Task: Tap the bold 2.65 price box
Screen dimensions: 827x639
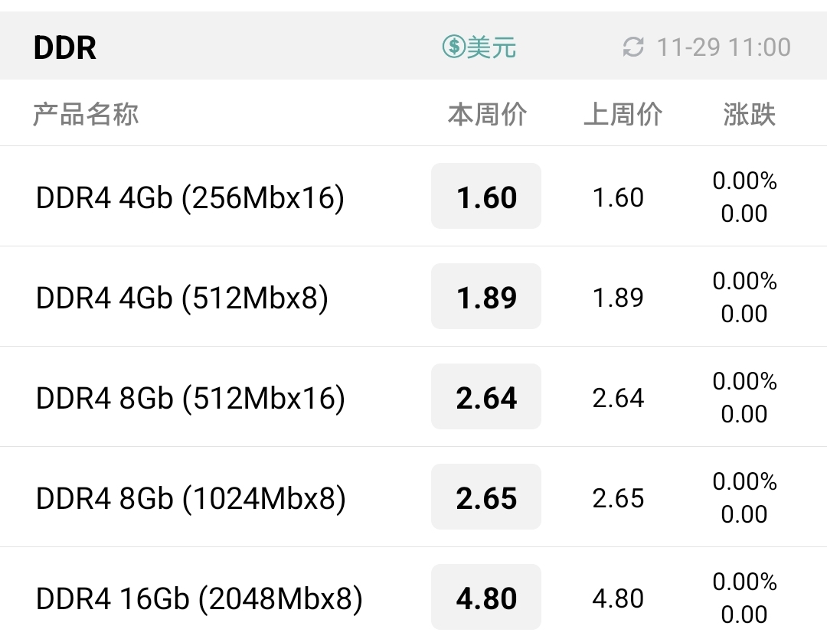Action: pyautogui.click(x=486, y=497)
